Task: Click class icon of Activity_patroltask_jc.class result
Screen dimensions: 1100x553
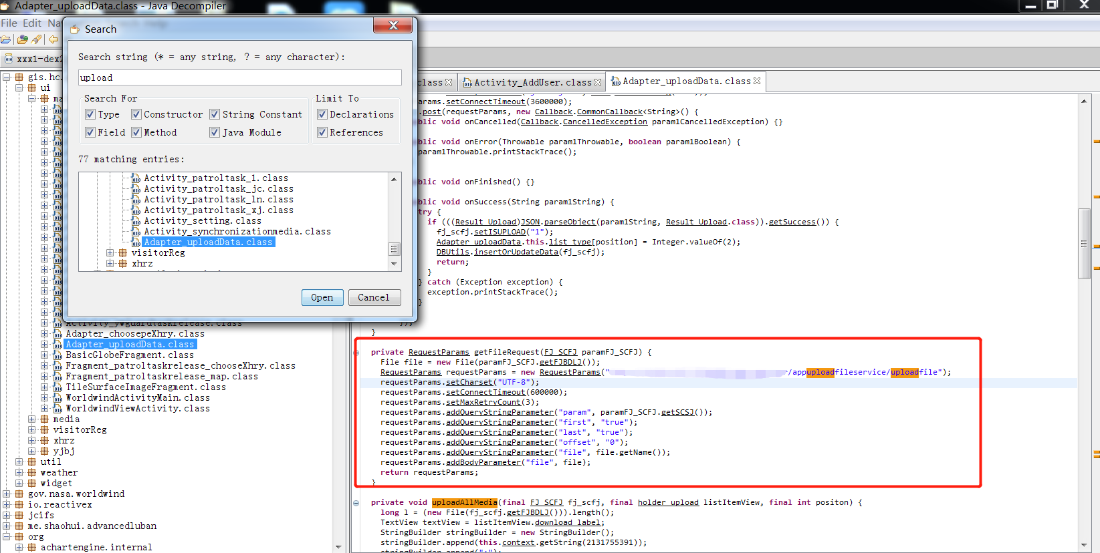Action: tap(136, 189)
